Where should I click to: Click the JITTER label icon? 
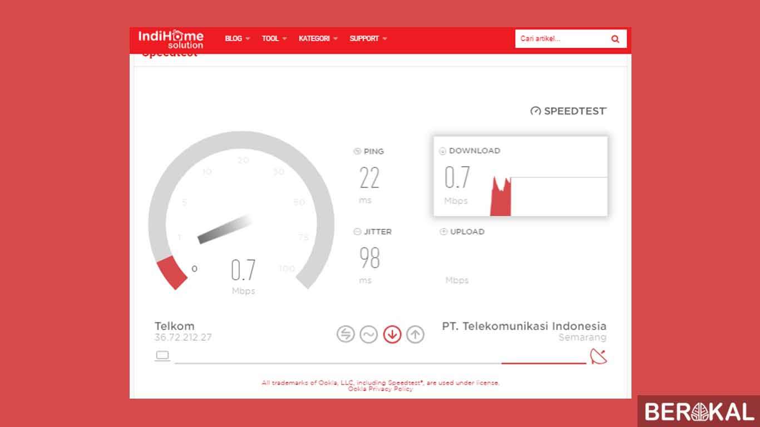click(x=357, y=232)
